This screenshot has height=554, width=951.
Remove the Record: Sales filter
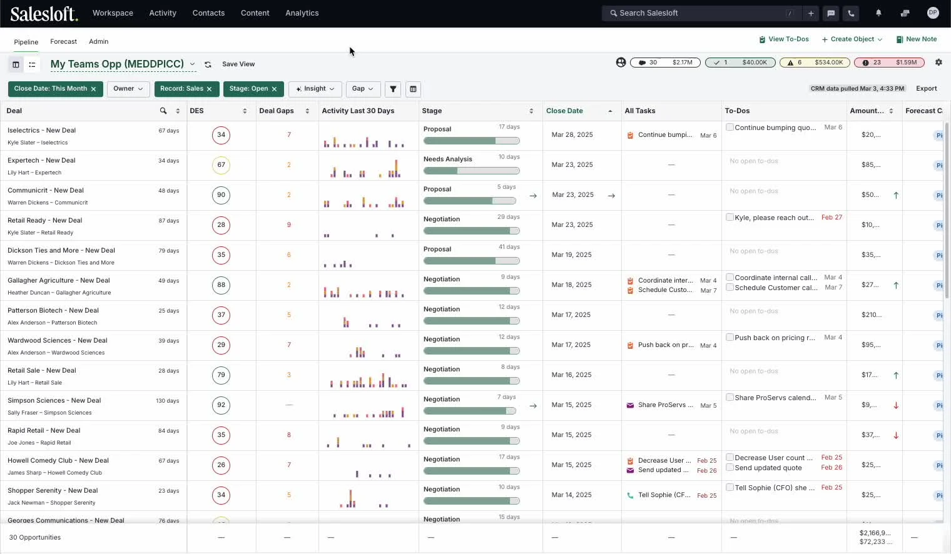[x=209, y=89]
